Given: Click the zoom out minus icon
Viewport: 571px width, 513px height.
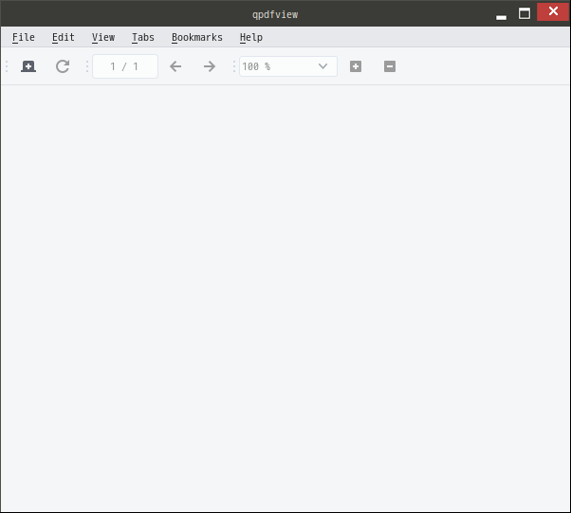Looking at the screenshot, I should (390, 66).
